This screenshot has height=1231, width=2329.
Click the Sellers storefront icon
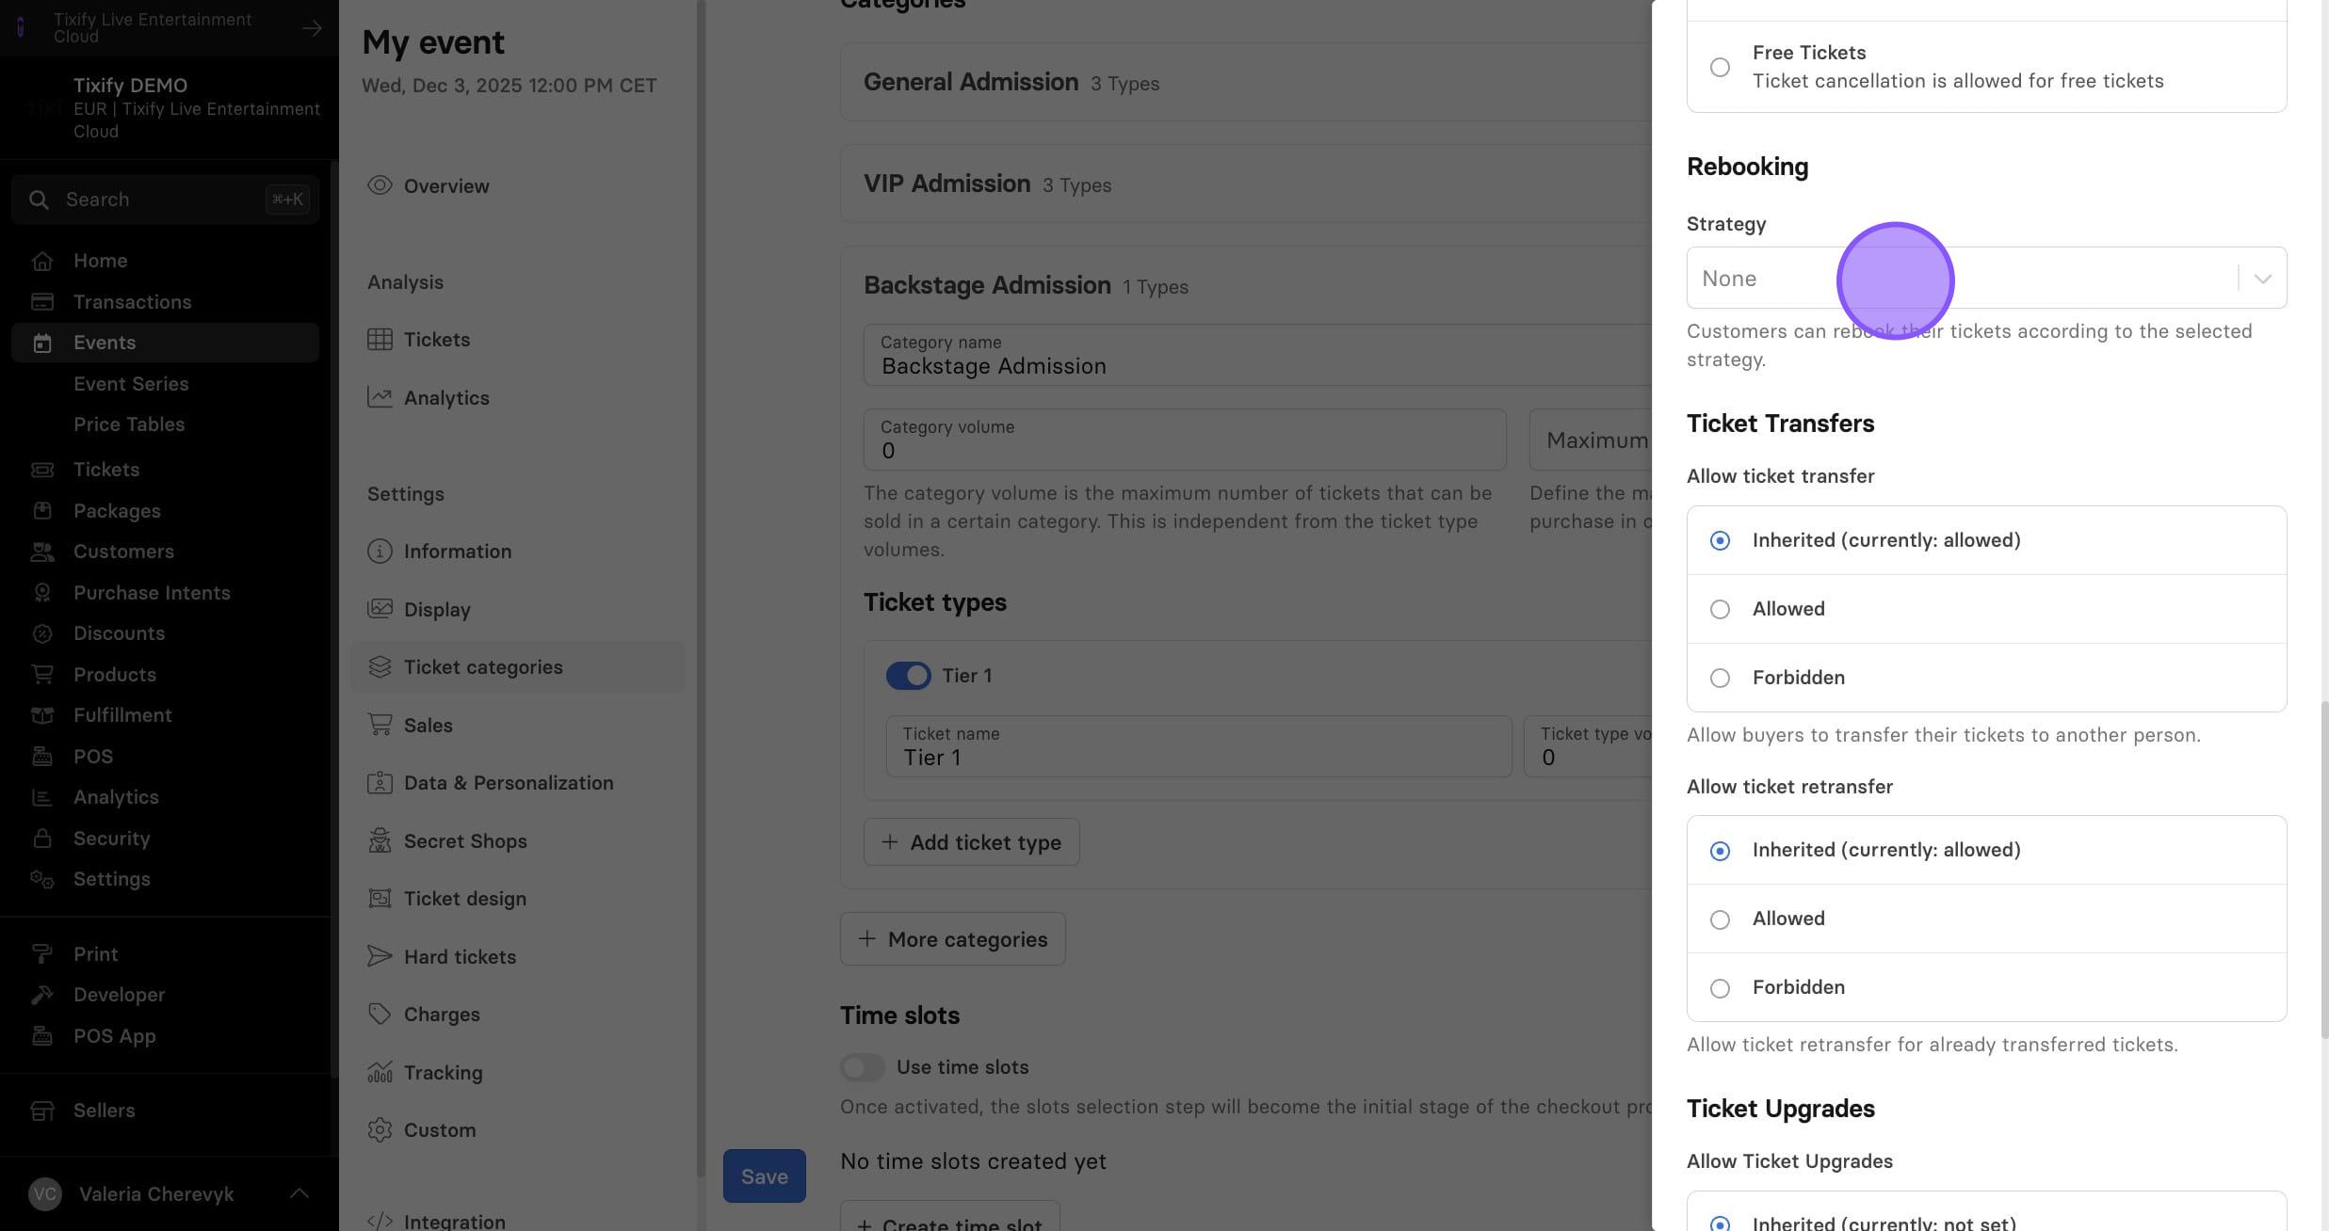click(x=42, y=1111)
